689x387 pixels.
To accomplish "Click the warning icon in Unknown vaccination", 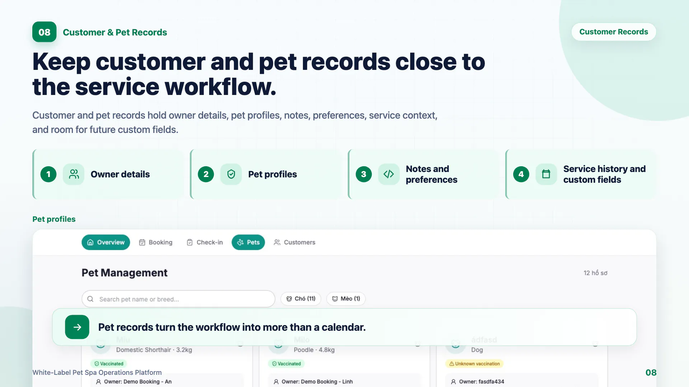I will 452,364.
